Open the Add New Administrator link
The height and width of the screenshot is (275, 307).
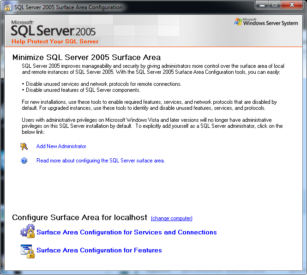point(61,146)
